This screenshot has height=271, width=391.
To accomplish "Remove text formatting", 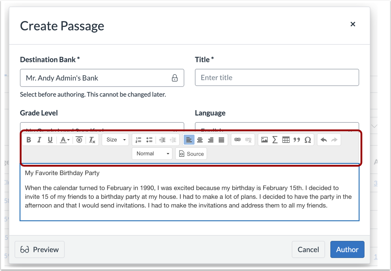I will coord(91,139).
